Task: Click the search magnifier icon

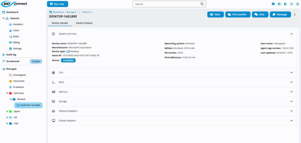Action: click(202, 4)
